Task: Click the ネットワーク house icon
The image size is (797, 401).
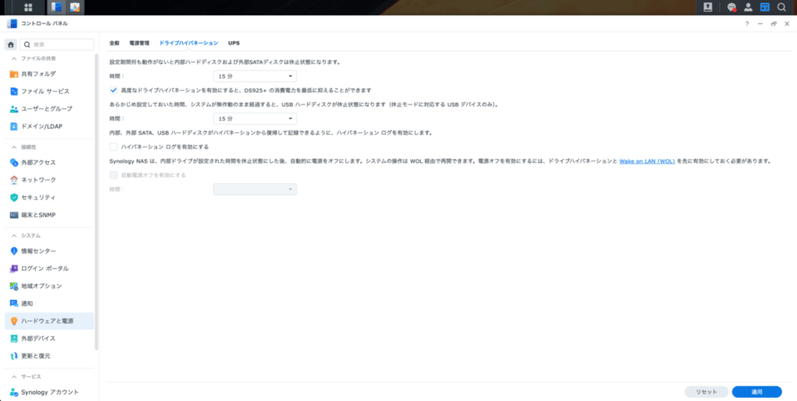Action: (x=14, y=180)
